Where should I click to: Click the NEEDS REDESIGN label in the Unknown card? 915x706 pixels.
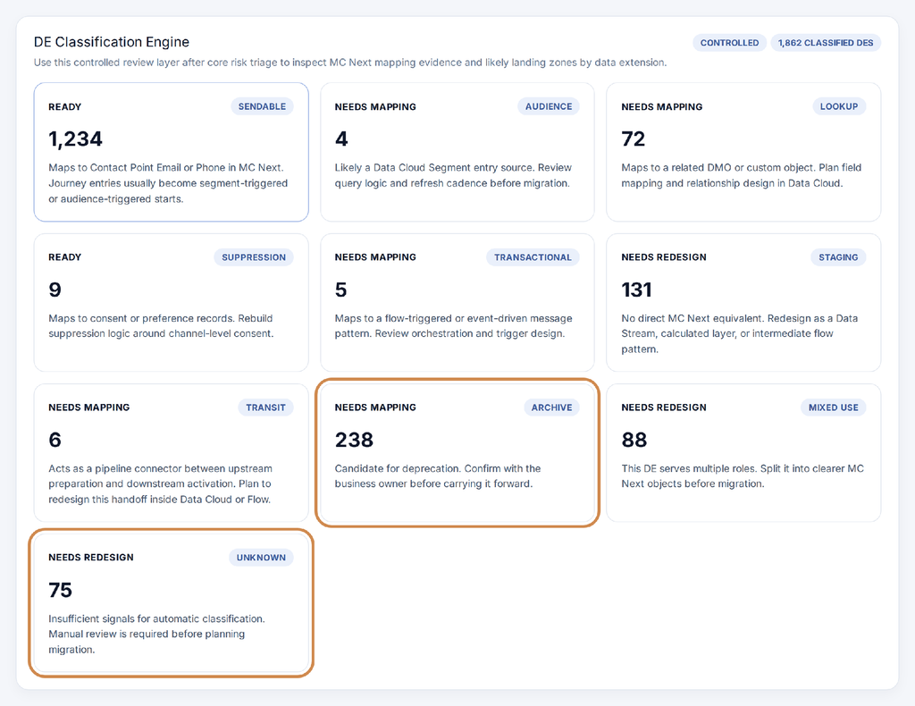pyautogui.click(x=91, y=558)
